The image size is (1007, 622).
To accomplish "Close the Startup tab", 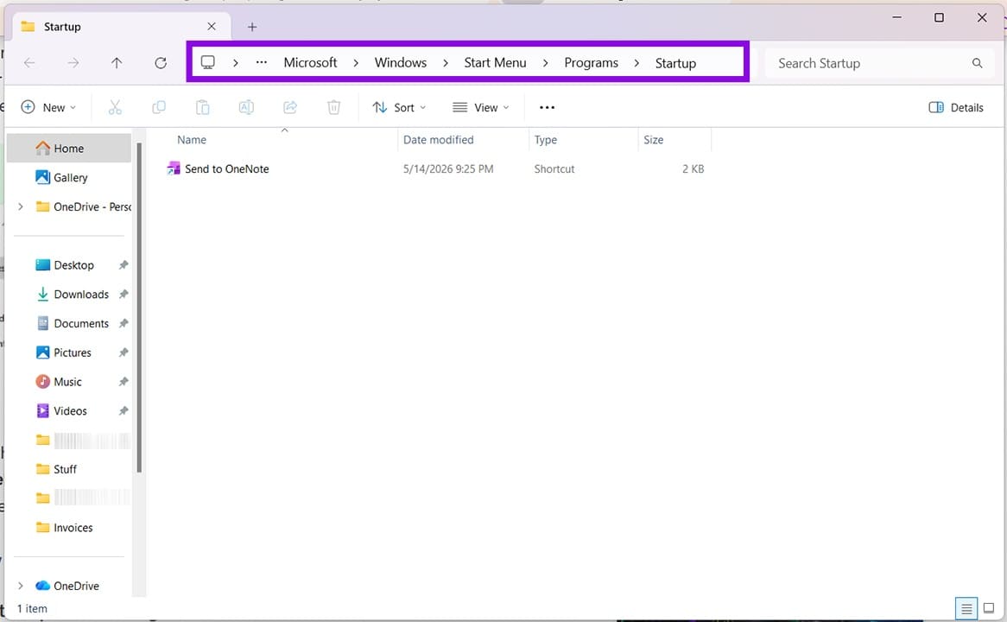I will 212,26.
